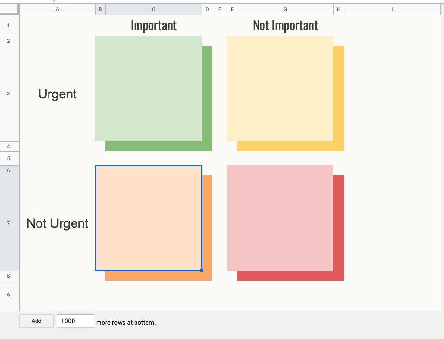The height and width of the screenshot is (339, 444).
Task: Click the Add rows button
Action: pyautogui.click(x=37, y=321)
